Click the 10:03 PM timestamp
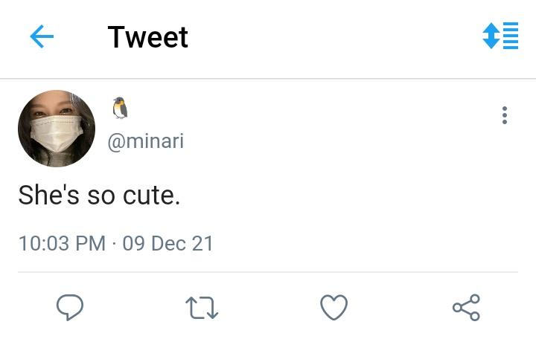The image size is (536, 339). pyautogui.click(x=63, y=243)
